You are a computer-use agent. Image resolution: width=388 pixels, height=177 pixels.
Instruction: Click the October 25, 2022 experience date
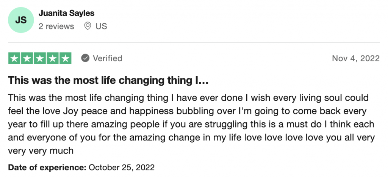(122, 168)
